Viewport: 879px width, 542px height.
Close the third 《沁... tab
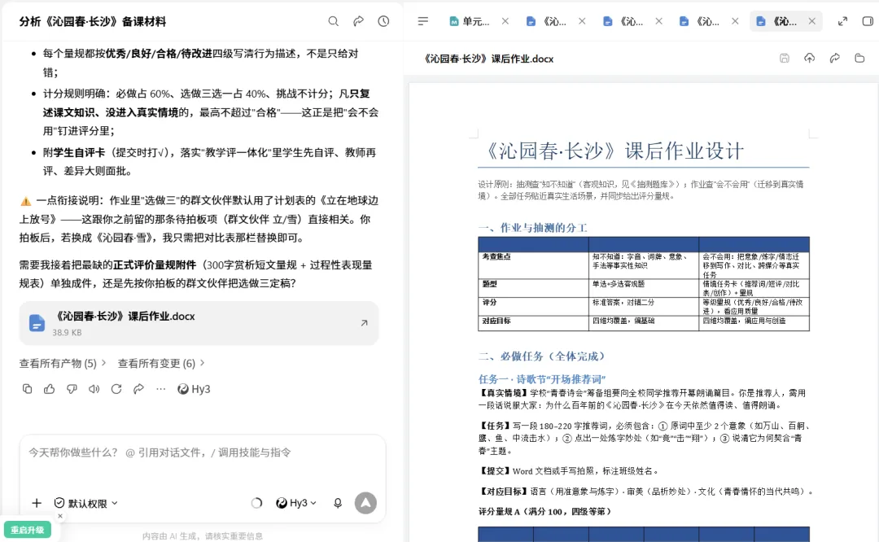click(658, 21)
